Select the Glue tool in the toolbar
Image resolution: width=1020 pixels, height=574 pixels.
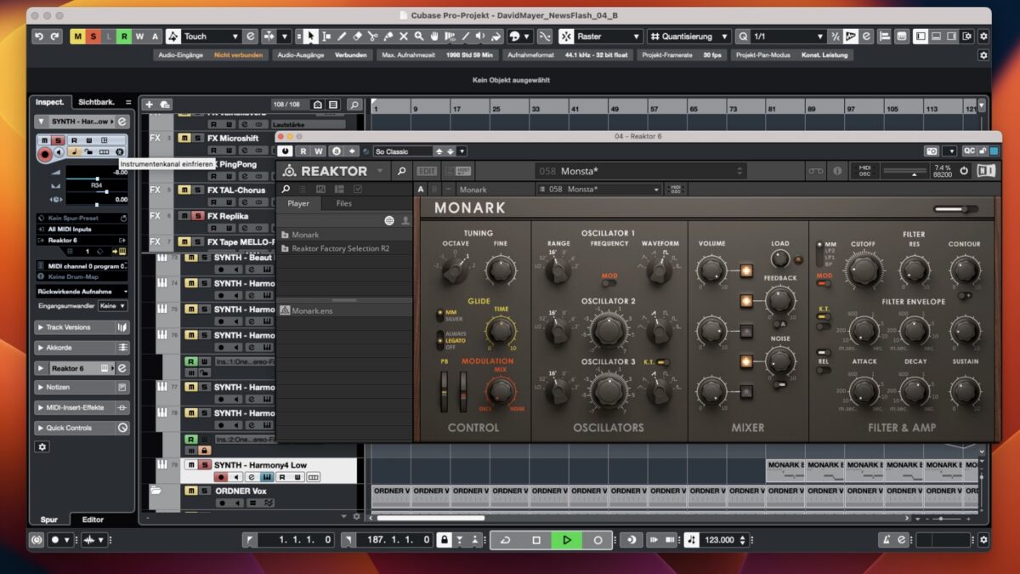(388, 37)
